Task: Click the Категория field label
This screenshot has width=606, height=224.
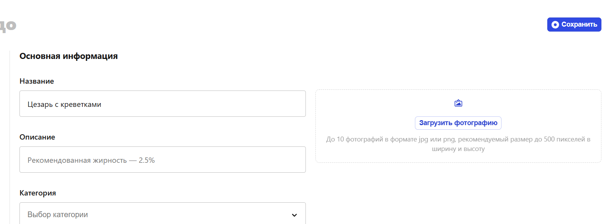Action: [x=38, y=193]
